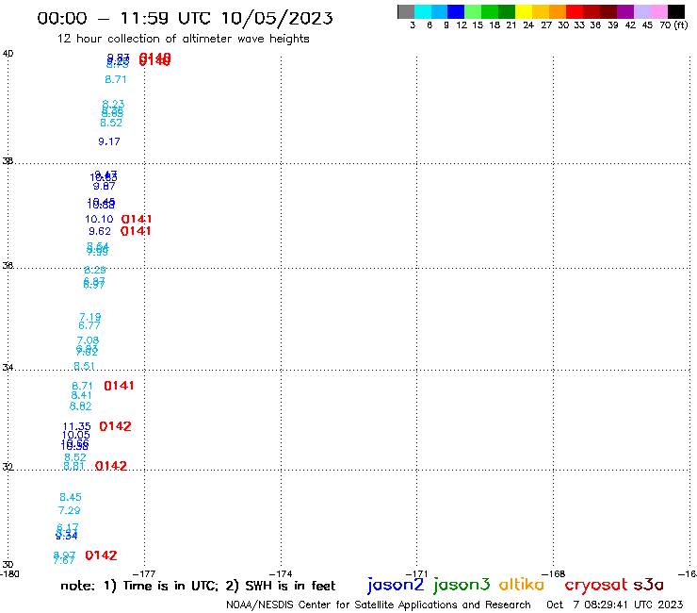Click the wave height value 7.19
The width and height of the screenshot is (697, 613).
pyautogui.click(x=90, y=317)
